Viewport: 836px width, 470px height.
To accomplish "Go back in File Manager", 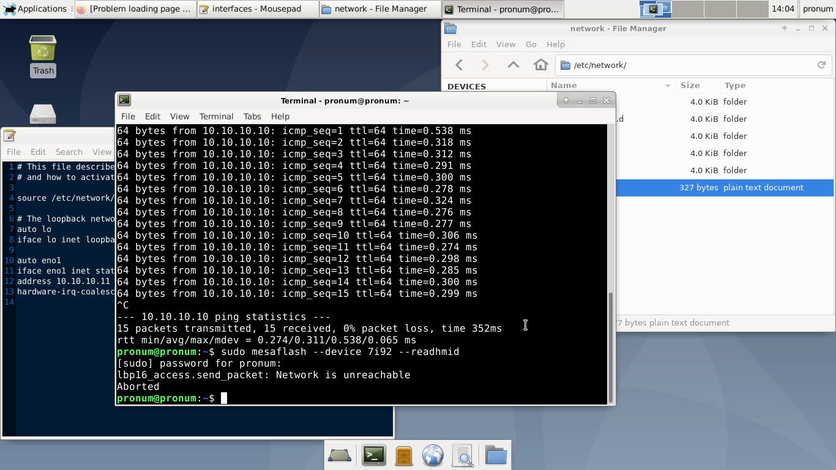I will [459, 65].
